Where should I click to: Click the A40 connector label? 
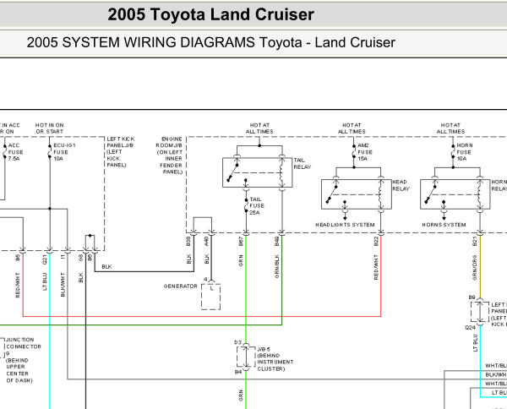click(207, 241)
